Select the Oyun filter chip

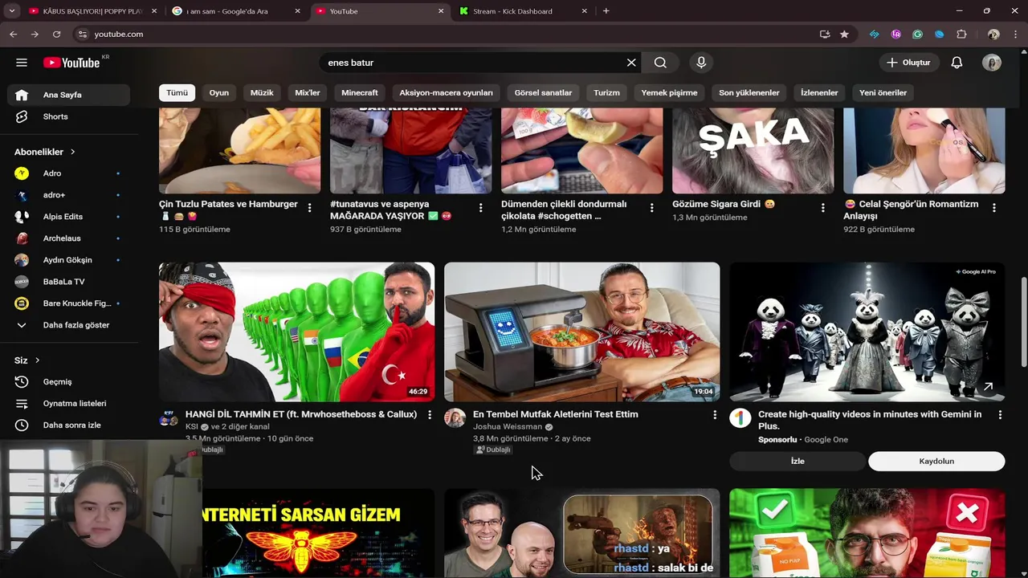pos(219,92)
